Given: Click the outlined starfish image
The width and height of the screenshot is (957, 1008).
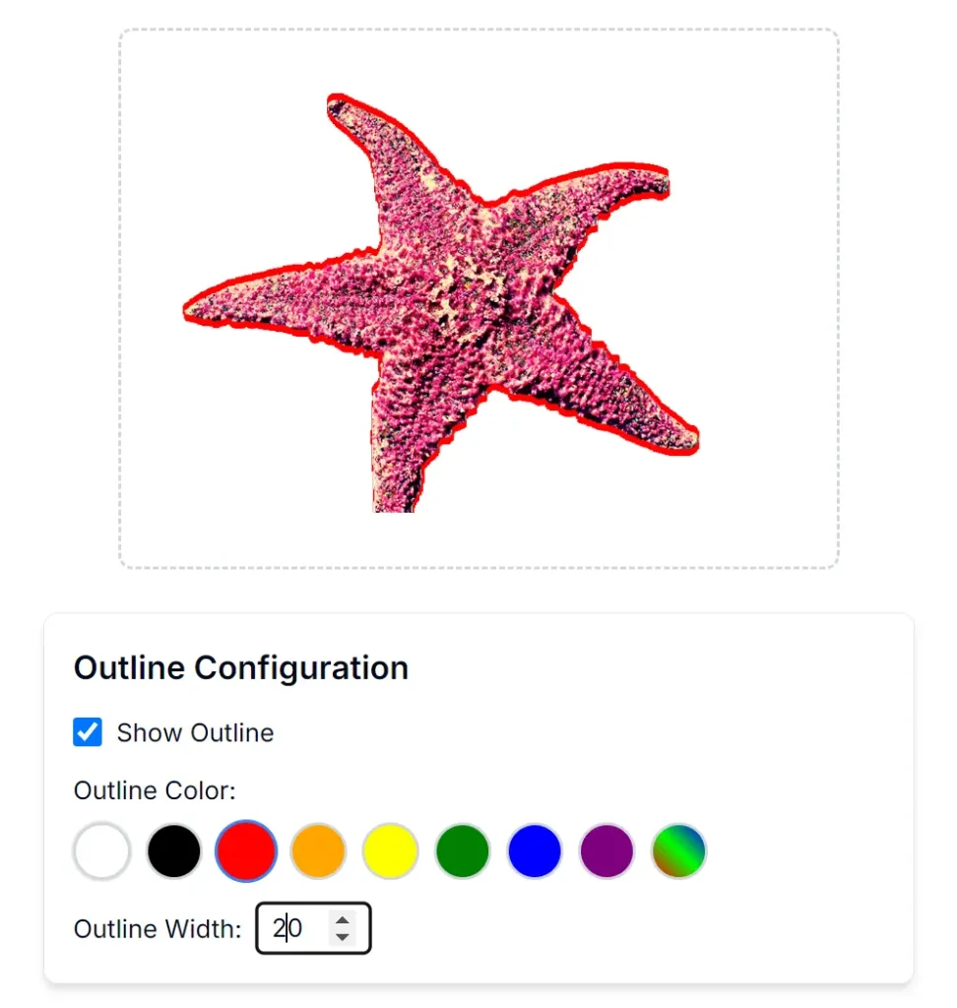Looking at the screenshot, I should point(443,295).
